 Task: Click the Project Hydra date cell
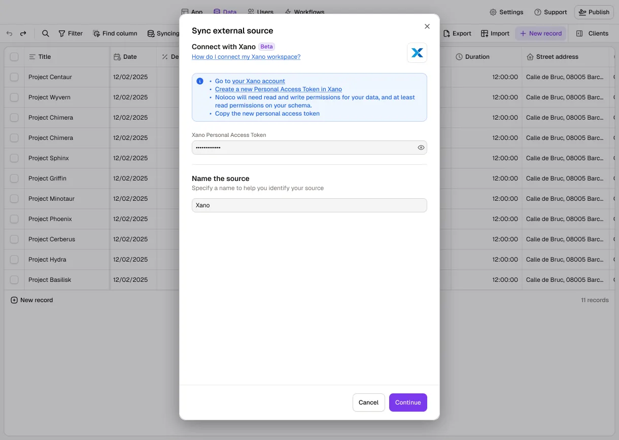[x=133, y=260]
